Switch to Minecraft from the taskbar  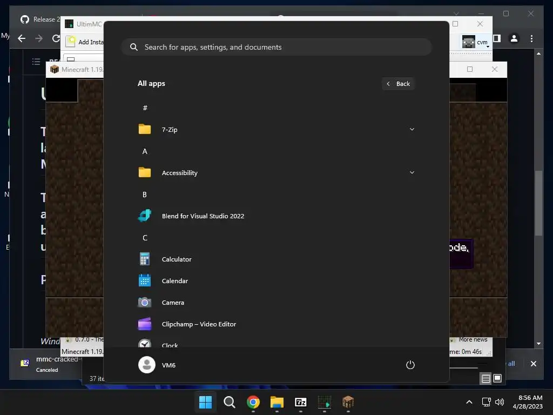(348, 402)
